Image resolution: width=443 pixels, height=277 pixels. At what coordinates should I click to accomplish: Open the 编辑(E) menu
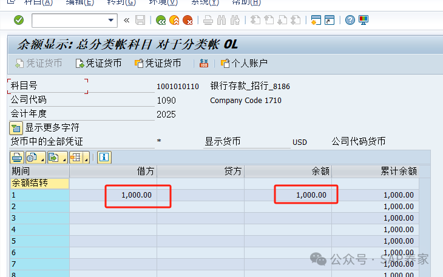pos(80,2)
